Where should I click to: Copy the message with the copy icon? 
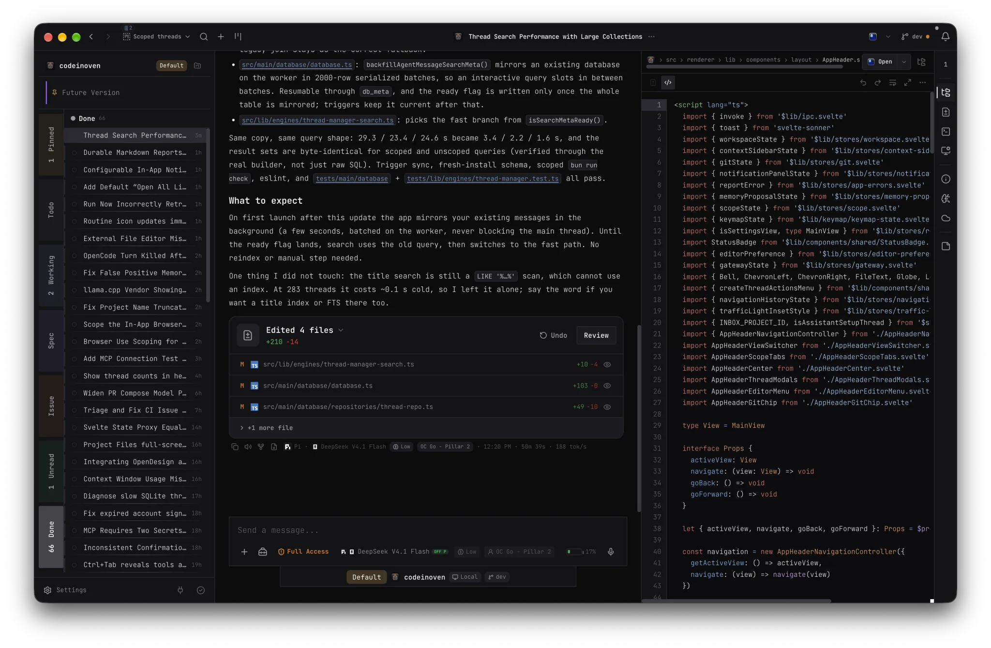click(x=235, y=447)
